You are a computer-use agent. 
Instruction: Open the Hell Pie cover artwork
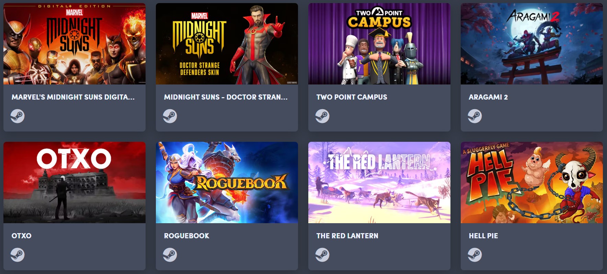pos(532,182)
